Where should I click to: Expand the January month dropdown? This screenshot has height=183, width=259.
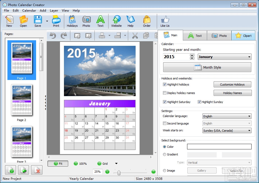click(224, 57)
